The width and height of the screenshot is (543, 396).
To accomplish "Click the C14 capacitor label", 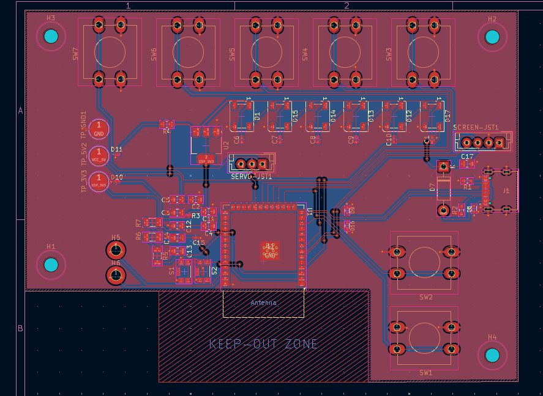I will [x=166, y=238].
